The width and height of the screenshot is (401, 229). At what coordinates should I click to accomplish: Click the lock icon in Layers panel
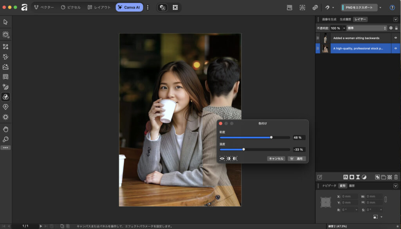396,28
